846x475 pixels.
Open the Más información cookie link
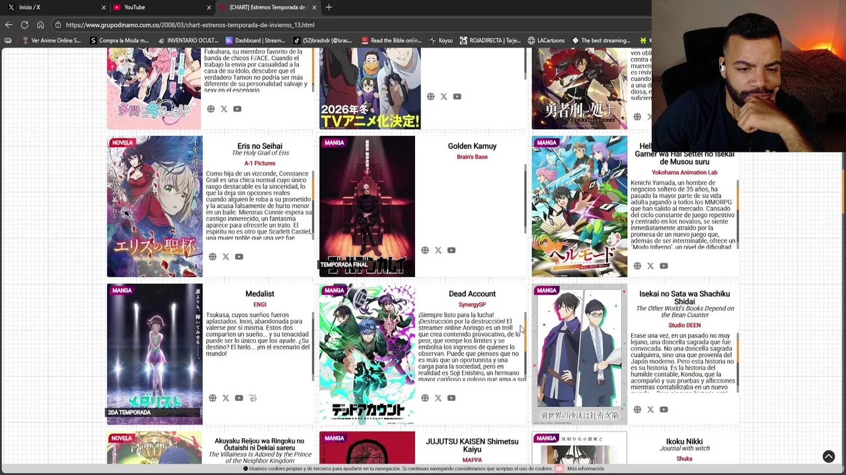point(586,468)
